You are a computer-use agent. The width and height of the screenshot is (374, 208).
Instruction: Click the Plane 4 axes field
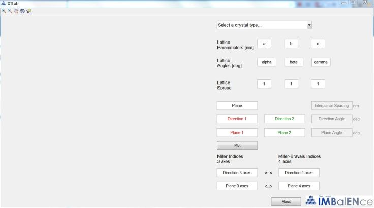[299, 186]
